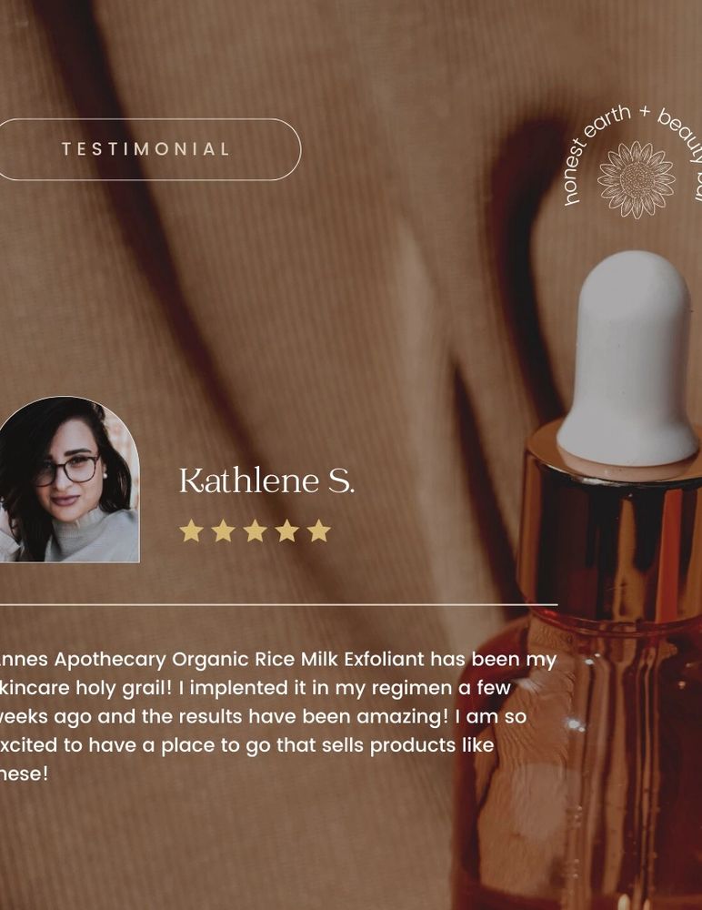Image resolution: width=702 pixels, height=910 pixels.
Task: Select the fifth gold rating star
Action: tap(318, 531)
